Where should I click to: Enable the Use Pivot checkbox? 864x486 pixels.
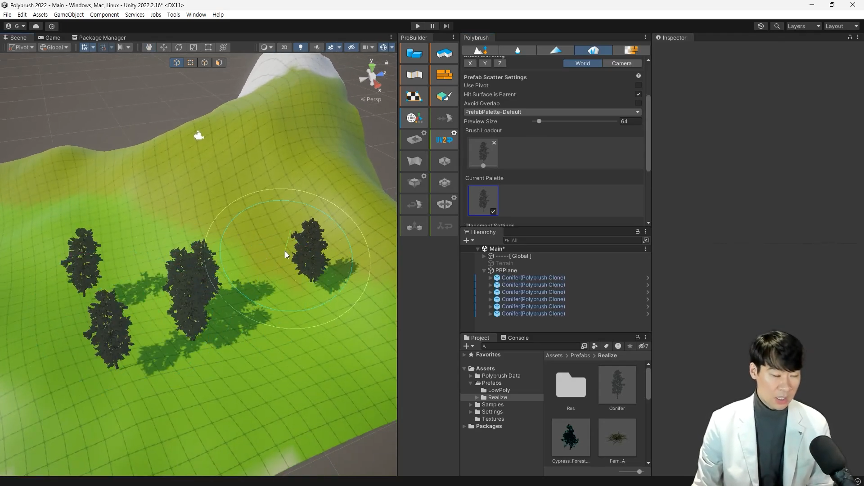click(638, 85)
